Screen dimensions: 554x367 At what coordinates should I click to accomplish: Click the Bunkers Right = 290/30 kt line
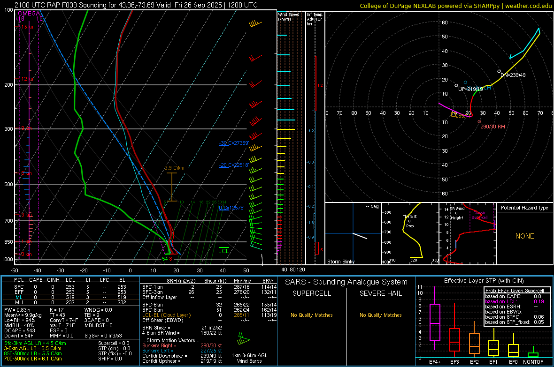pos(182,345)
